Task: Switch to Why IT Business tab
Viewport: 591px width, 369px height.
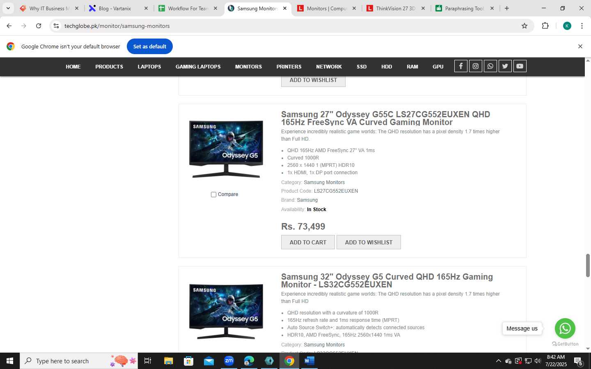Action: tap(49, 8)
